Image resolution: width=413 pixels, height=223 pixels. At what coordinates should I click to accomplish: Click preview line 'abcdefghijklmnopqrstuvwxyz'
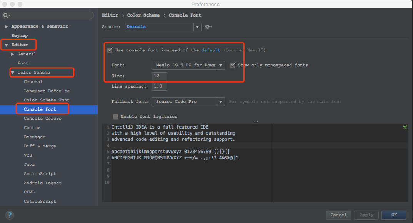pyautogui.click(x=170, y=152)
